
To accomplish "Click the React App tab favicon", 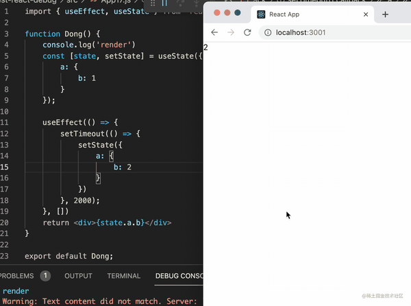I will (x=261, y=14).
